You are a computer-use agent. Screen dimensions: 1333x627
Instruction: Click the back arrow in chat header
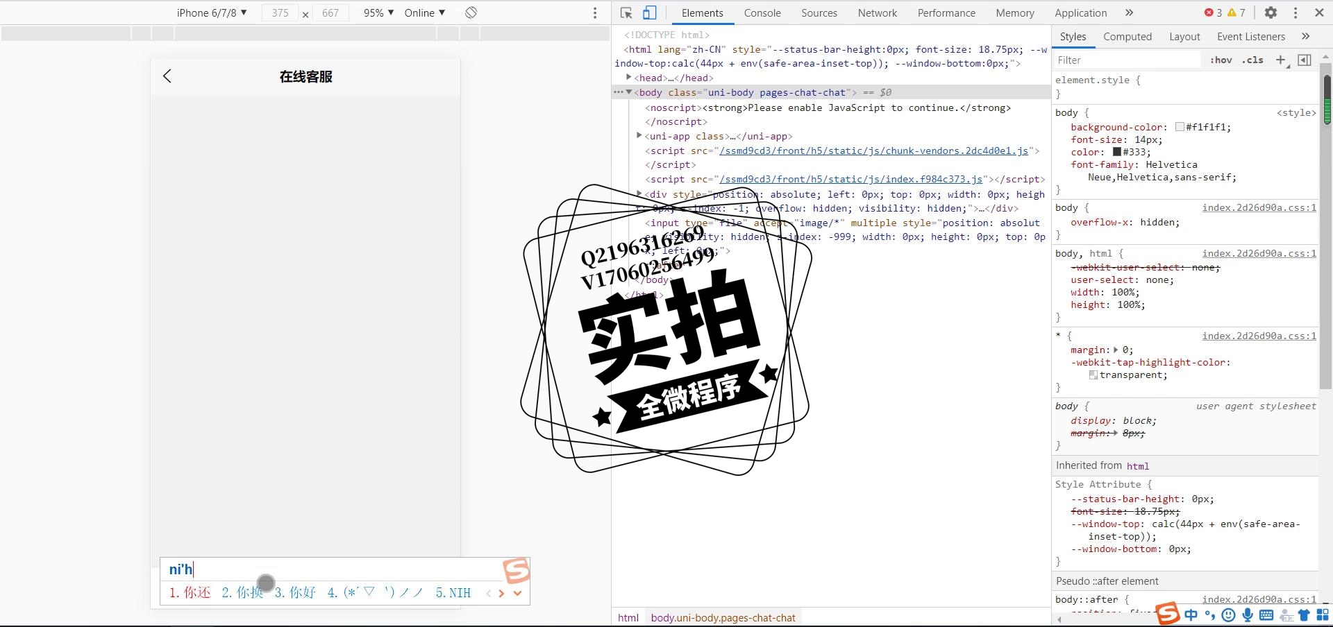(x=167, y=76)
